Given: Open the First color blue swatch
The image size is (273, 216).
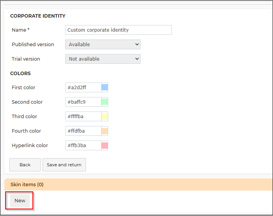Looking at the screenshot, I should [105, 87].
